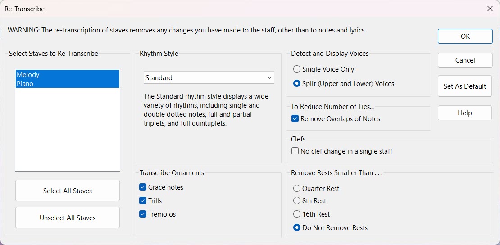Viewport: 500px width, 245px height.
Task: Disable Trills ornament transcription
Action: 143,201
